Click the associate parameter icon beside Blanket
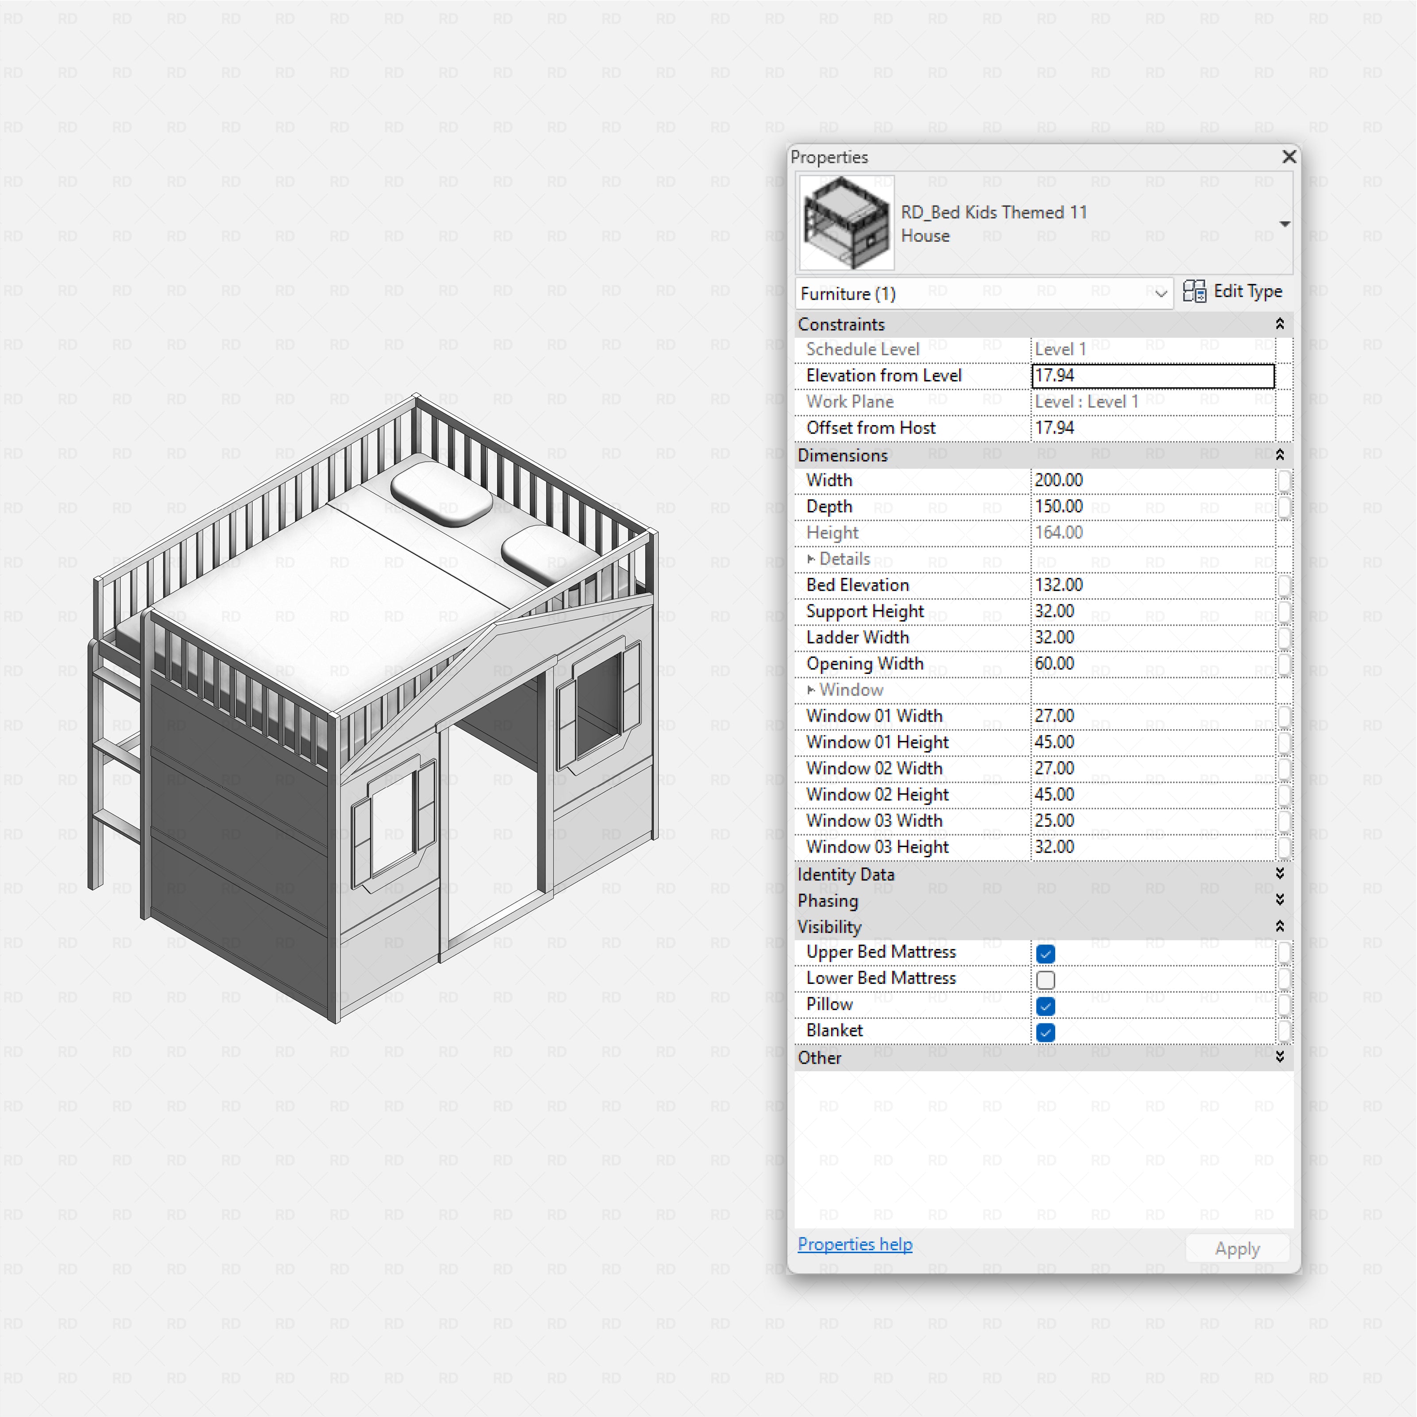The height and width of the screenshot is (1417, 1417). (1285, 1031)
